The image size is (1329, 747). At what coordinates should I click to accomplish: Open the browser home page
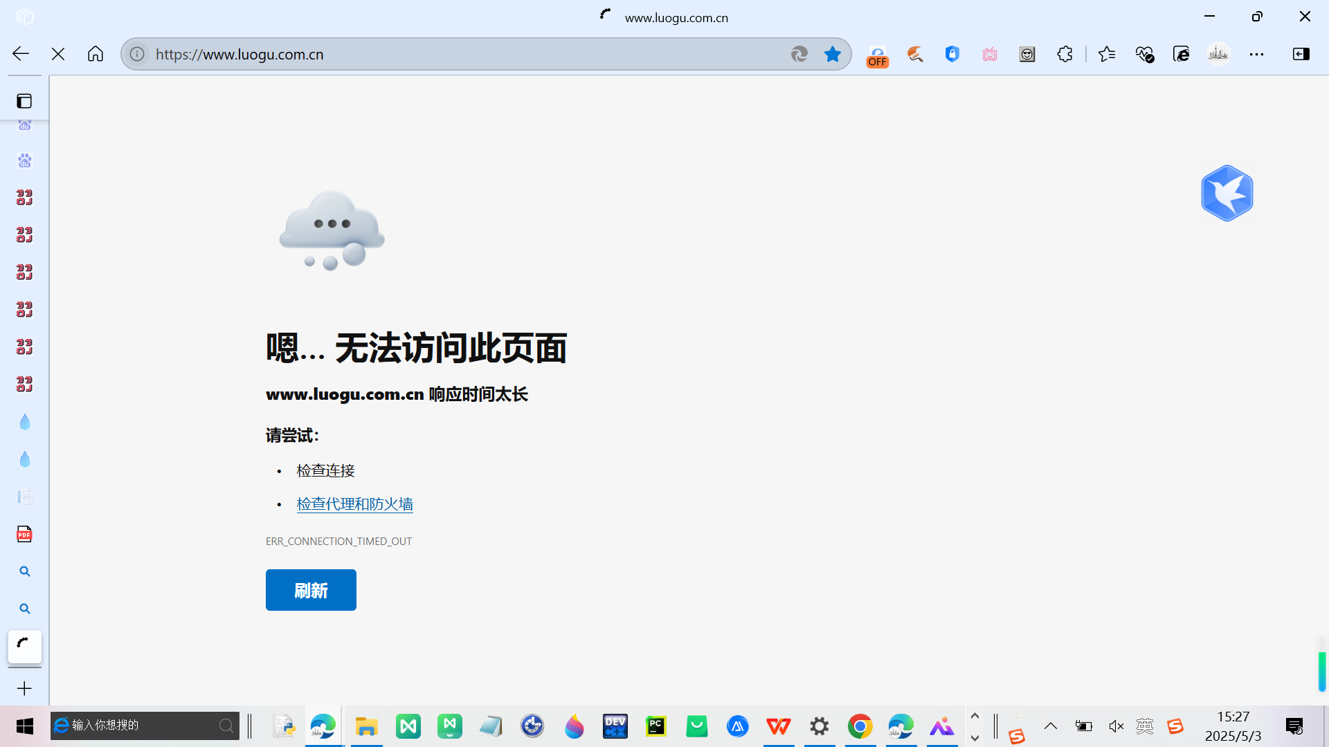96,54
